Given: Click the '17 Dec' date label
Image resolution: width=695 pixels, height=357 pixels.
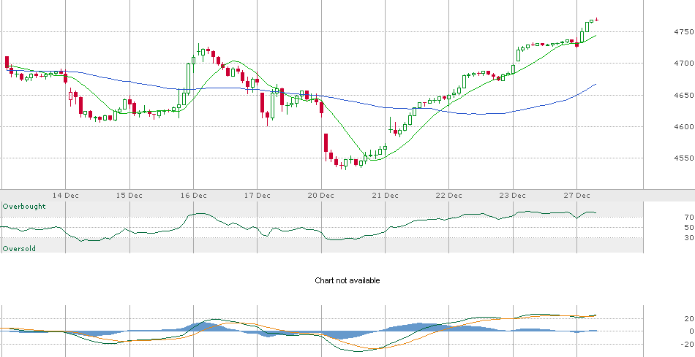Looking at the screenshot, I should click(258, 195).
